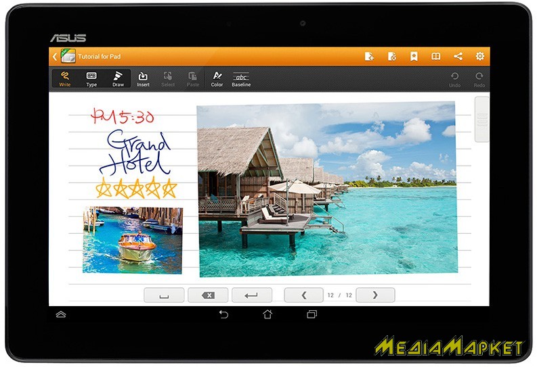Click the Paste tool

[193, 79]
